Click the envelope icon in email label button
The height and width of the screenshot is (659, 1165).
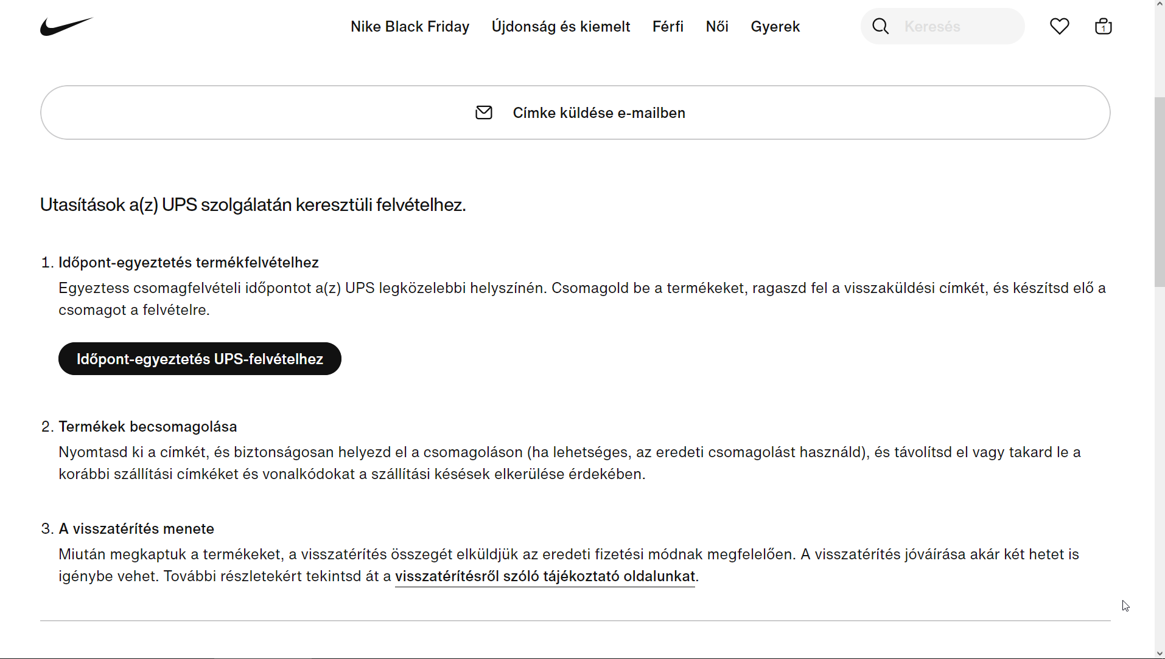click(x=484, y=112)
